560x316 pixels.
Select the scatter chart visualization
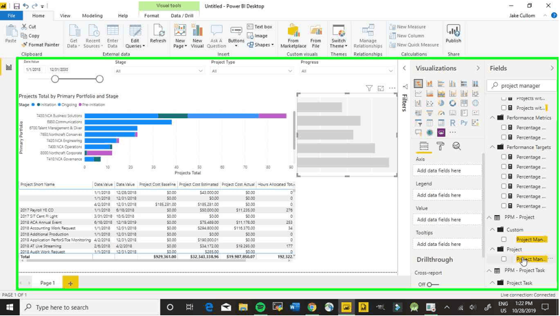[x=429, y=103]
